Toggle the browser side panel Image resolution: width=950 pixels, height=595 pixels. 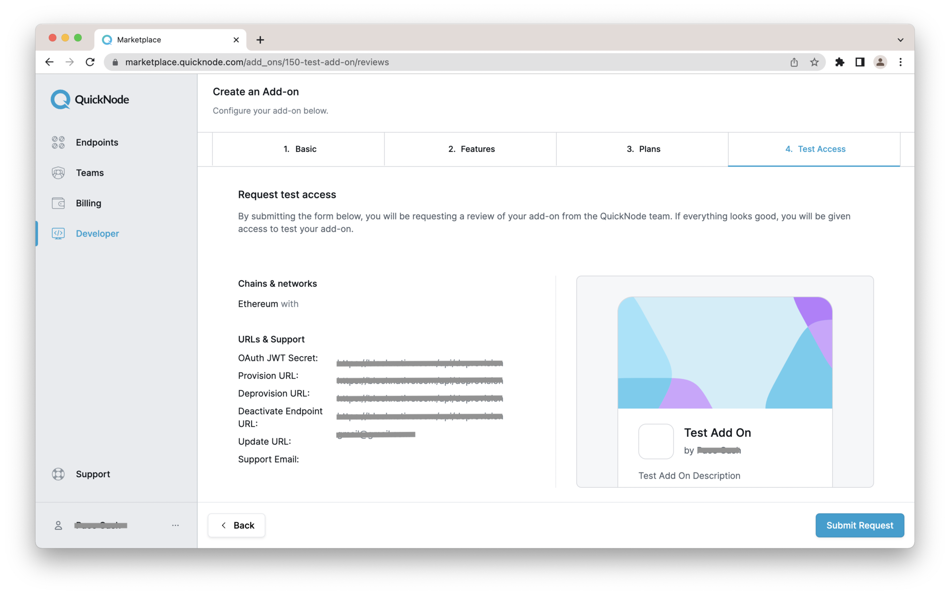[x=860, y=62]
